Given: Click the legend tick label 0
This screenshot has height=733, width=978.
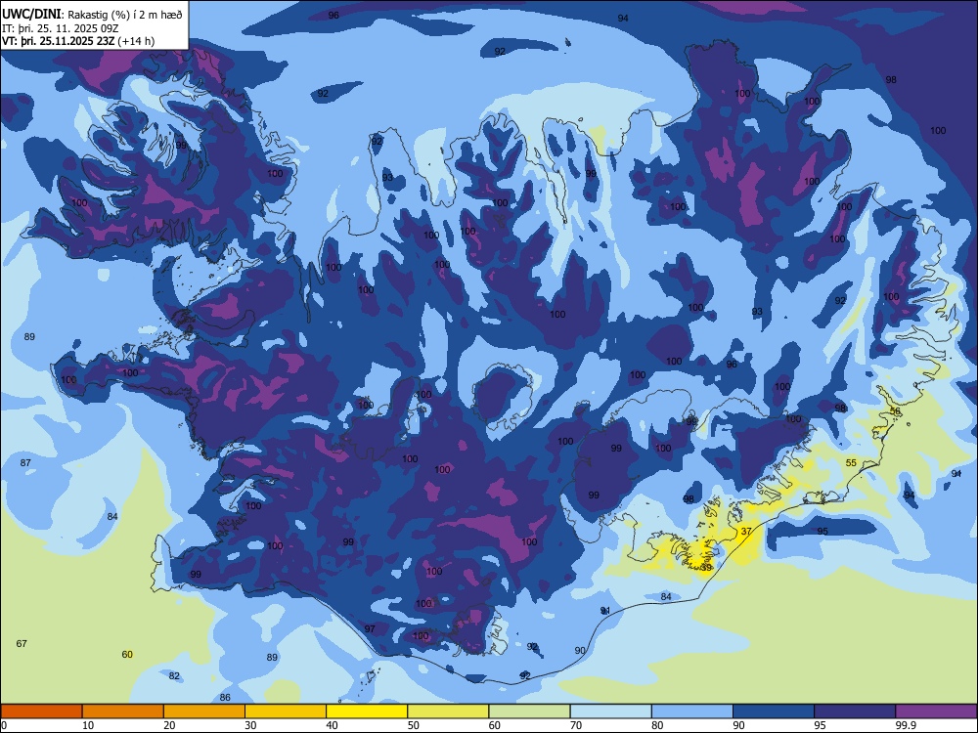Looking at the screenshot, I should [4, 725].
